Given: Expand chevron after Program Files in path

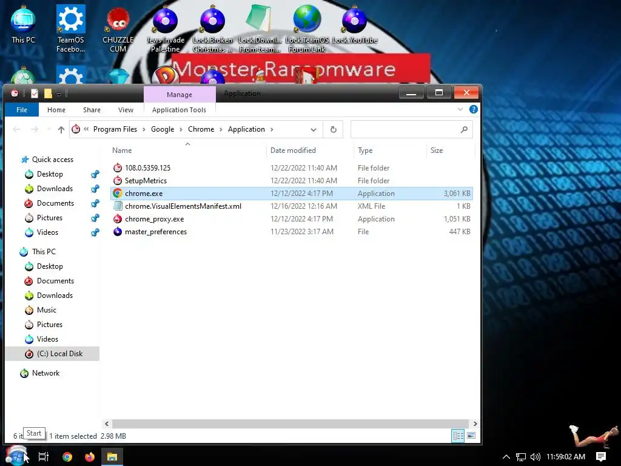Looking at the screenshot, I should point(144,130).
